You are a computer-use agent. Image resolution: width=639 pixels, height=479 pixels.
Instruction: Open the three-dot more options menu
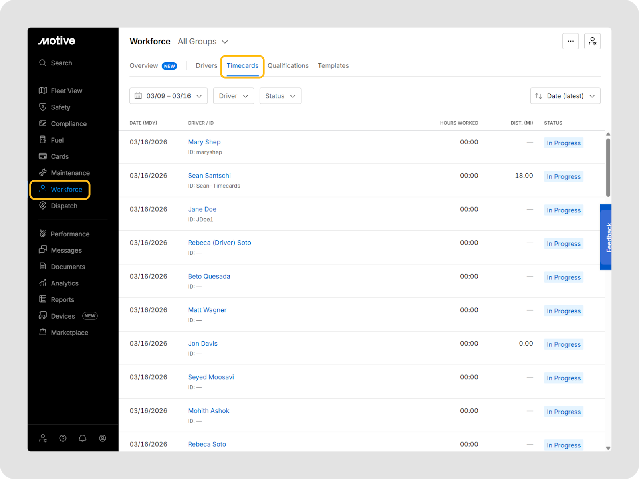[570, 41]
